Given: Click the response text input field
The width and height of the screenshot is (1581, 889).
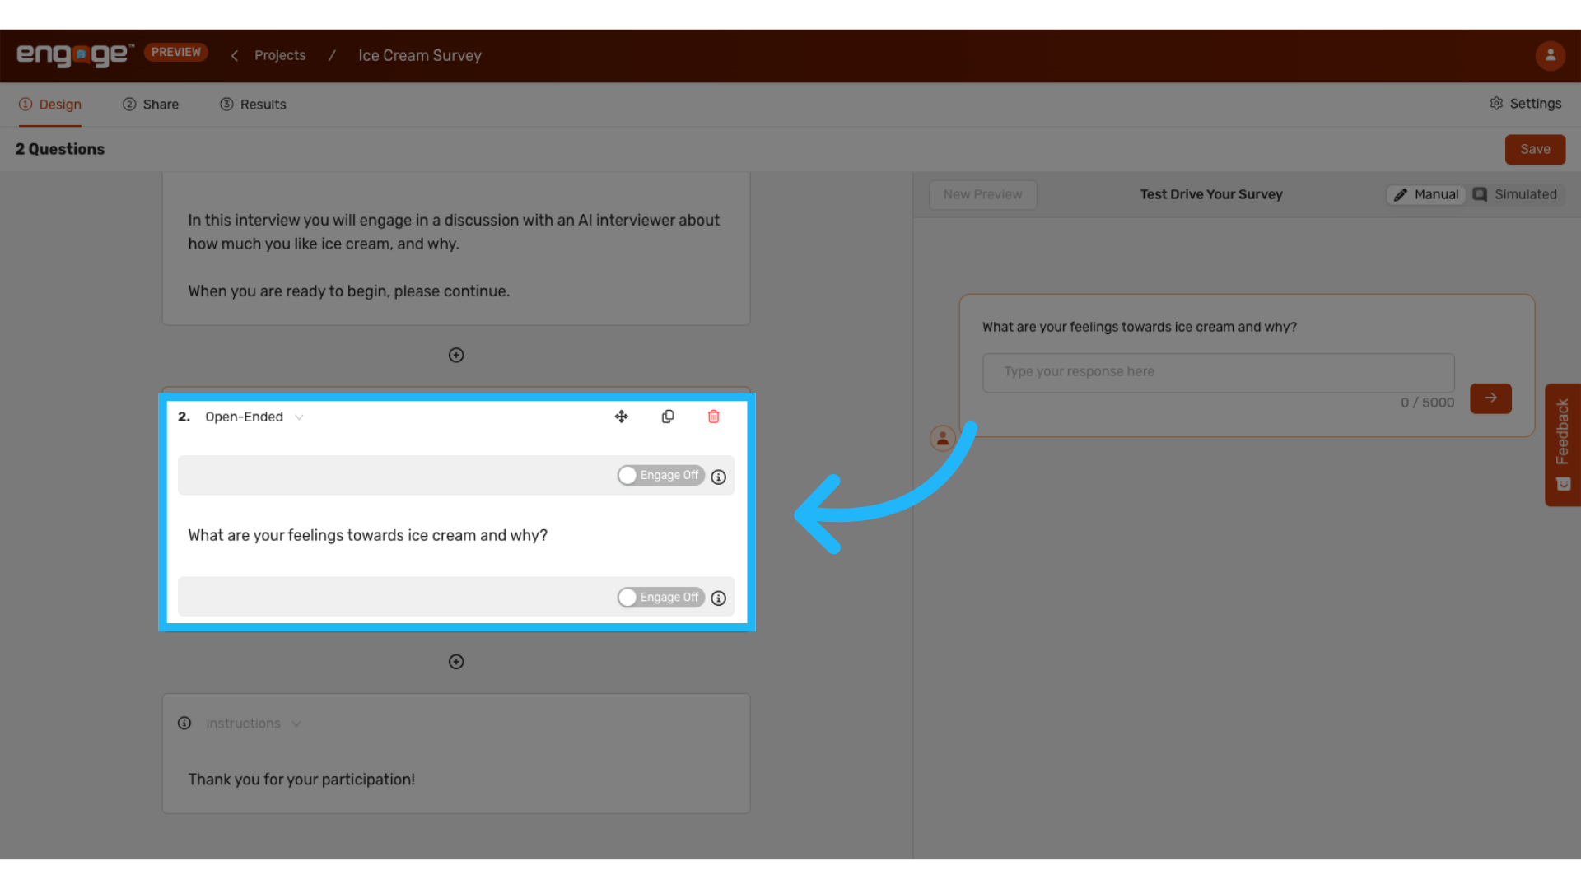Looking at the screenshot, I should (1219, 372).
